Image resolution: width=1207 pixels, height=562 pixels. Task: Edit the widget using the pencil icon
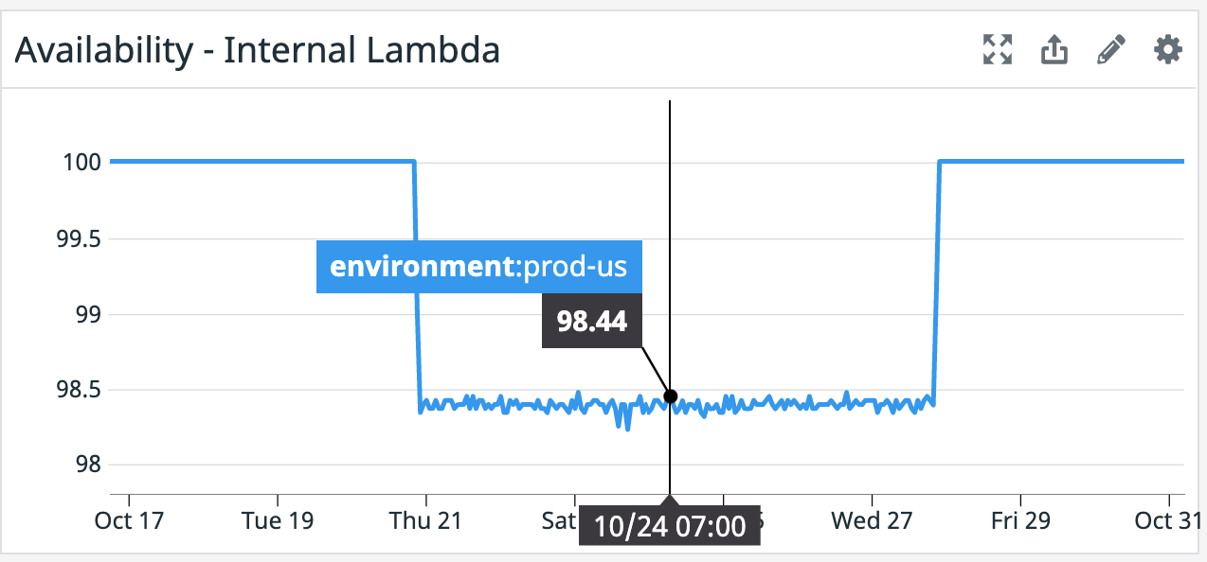point(1110,49)
